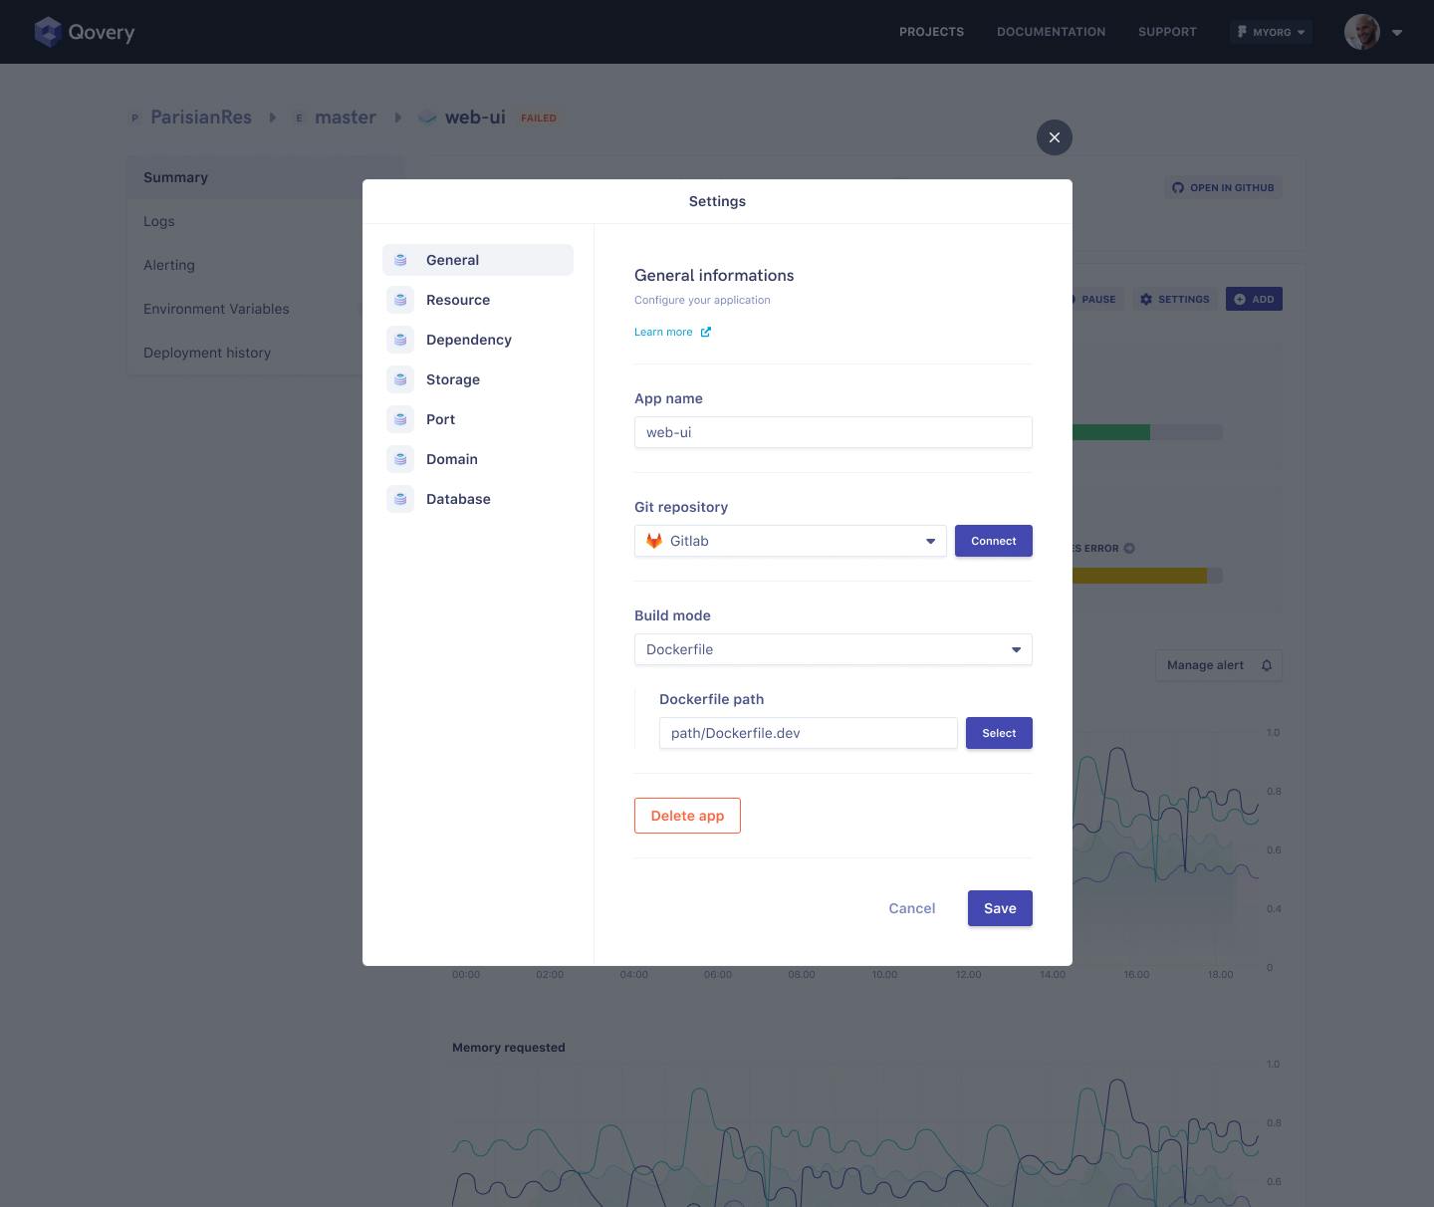The height and width of the screenshot is (1207, 1434).
Task: Switch to Resource settings tab
Action: click(478, 300)
